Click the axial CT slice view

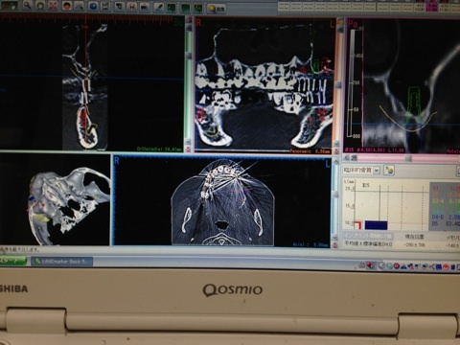point(222,202)
